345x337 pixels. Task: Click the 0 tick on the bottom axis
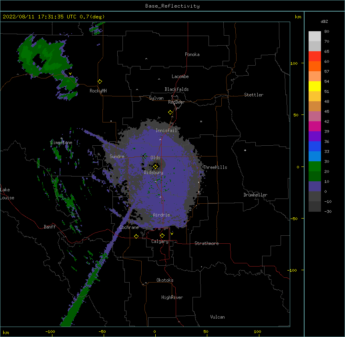(154, 331)
